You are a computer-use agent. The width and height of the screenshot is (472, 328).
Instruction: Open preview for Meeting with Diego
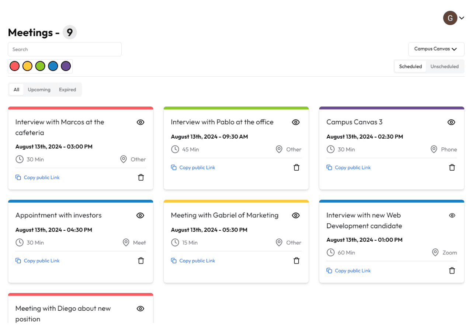[x=140, y=308]
